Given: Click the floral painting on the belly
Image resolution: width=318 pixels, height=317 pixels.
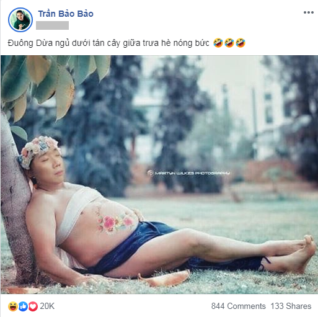Looking at the screenshot, I should (x=115, y=222).
